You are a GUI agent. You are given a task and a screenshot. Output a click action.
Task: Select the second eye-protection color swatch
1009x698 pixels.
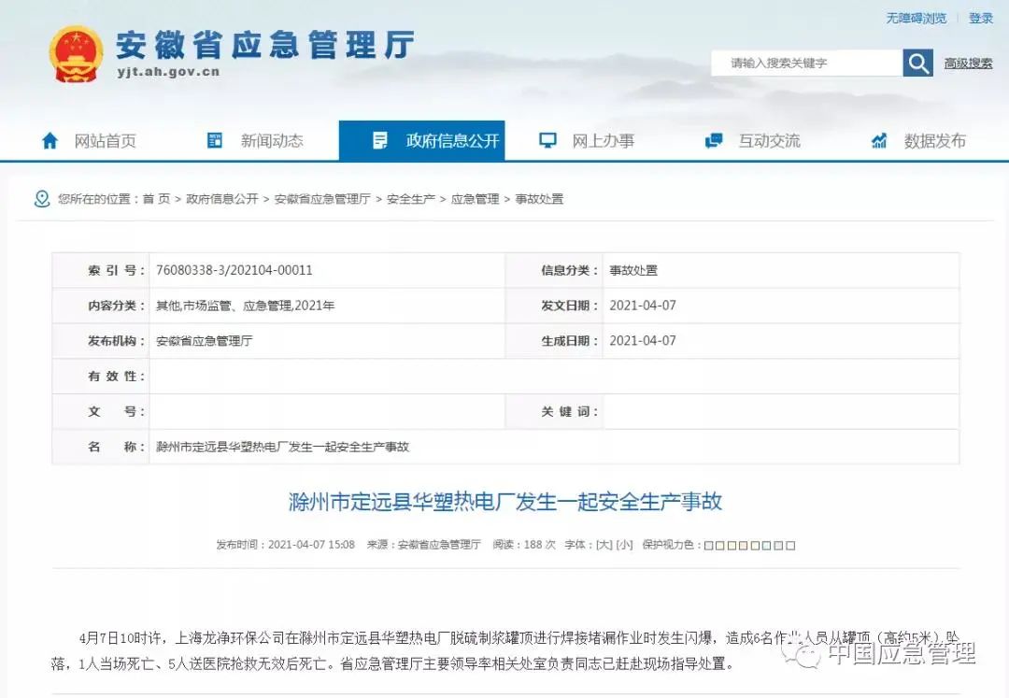point(720,546)
